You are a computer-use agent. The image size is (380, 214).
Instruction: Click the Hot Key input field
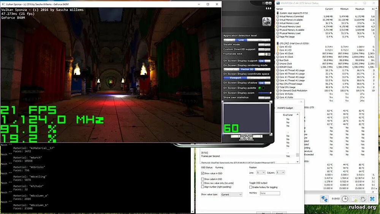point(270,193)
